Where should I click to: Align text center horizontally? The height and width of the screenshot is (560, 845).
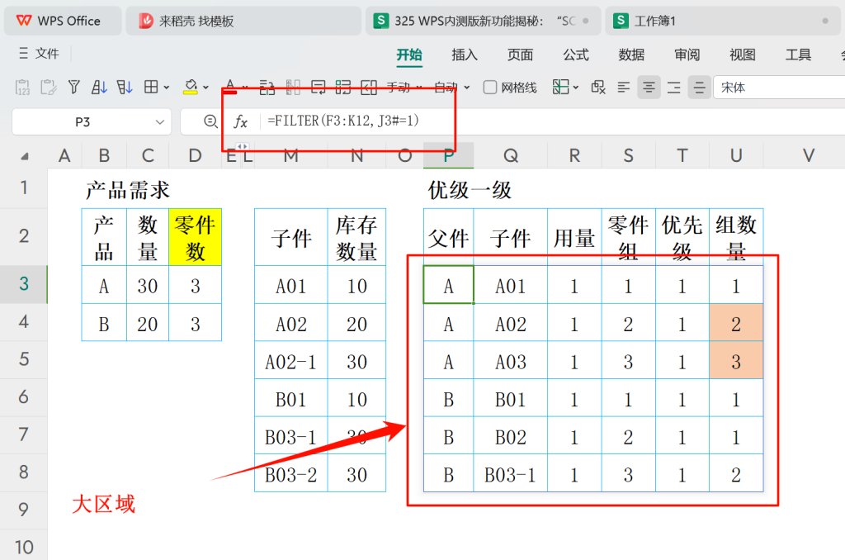pos(649,88)
